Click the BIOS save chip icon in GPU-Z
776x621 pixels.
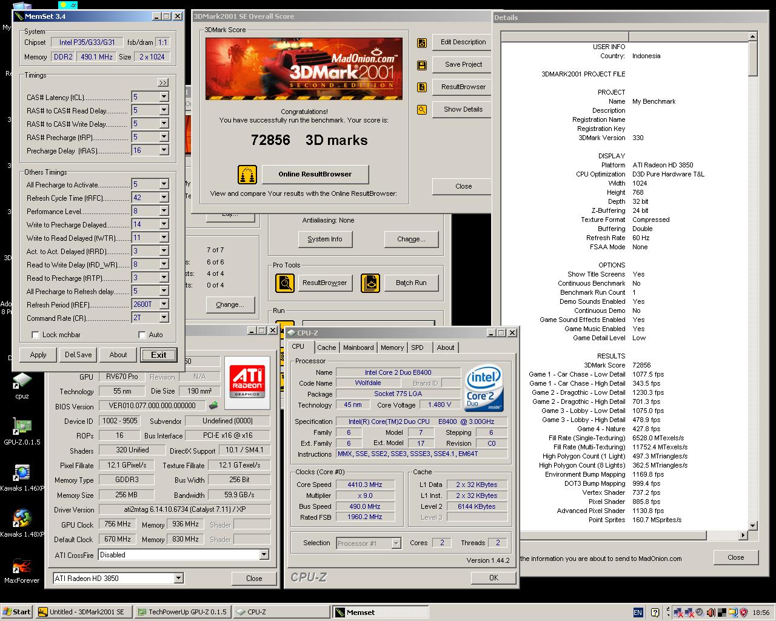[x=213, y=405]
